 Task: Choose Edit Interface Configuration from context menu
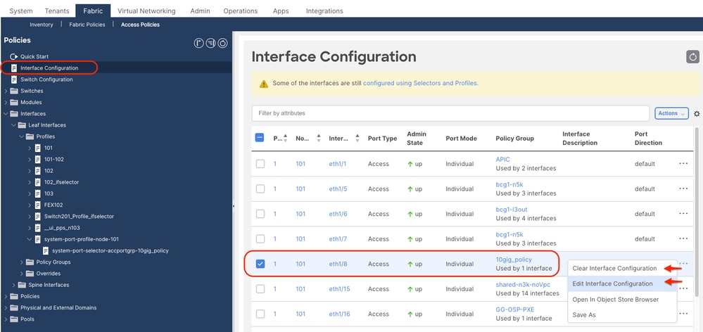coord(612,283)
